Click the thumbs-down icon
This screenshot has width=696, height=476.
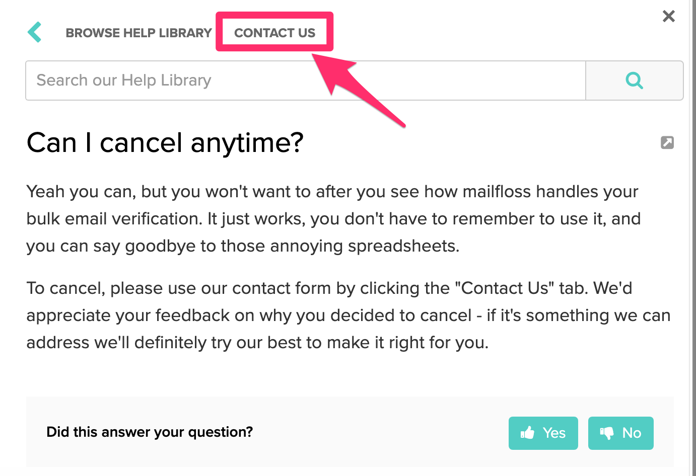pyautogui.click(x=607, y=433)
